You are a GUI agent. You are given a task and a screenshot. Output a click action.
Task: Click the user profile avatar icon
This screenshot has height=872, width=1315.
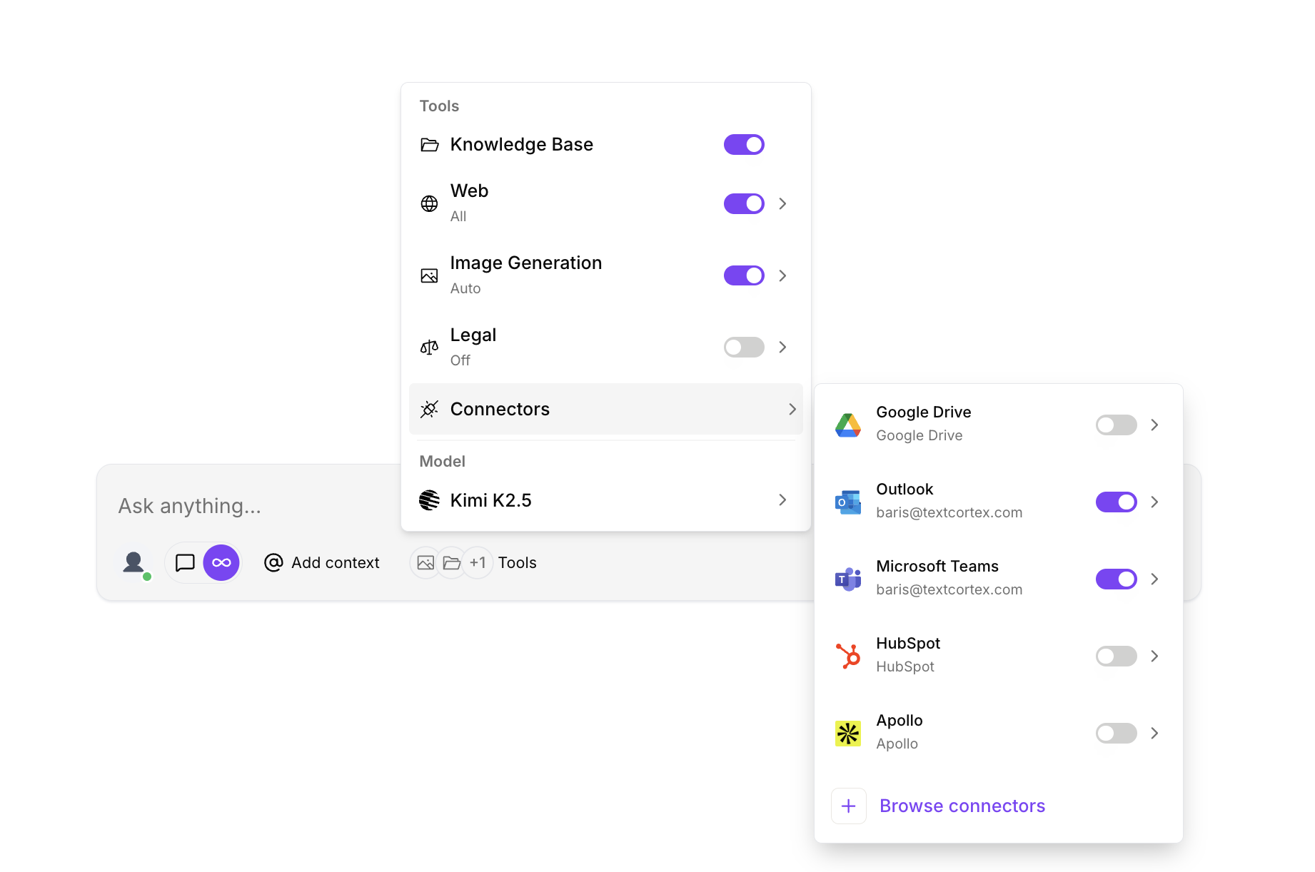tap(133, 562)
